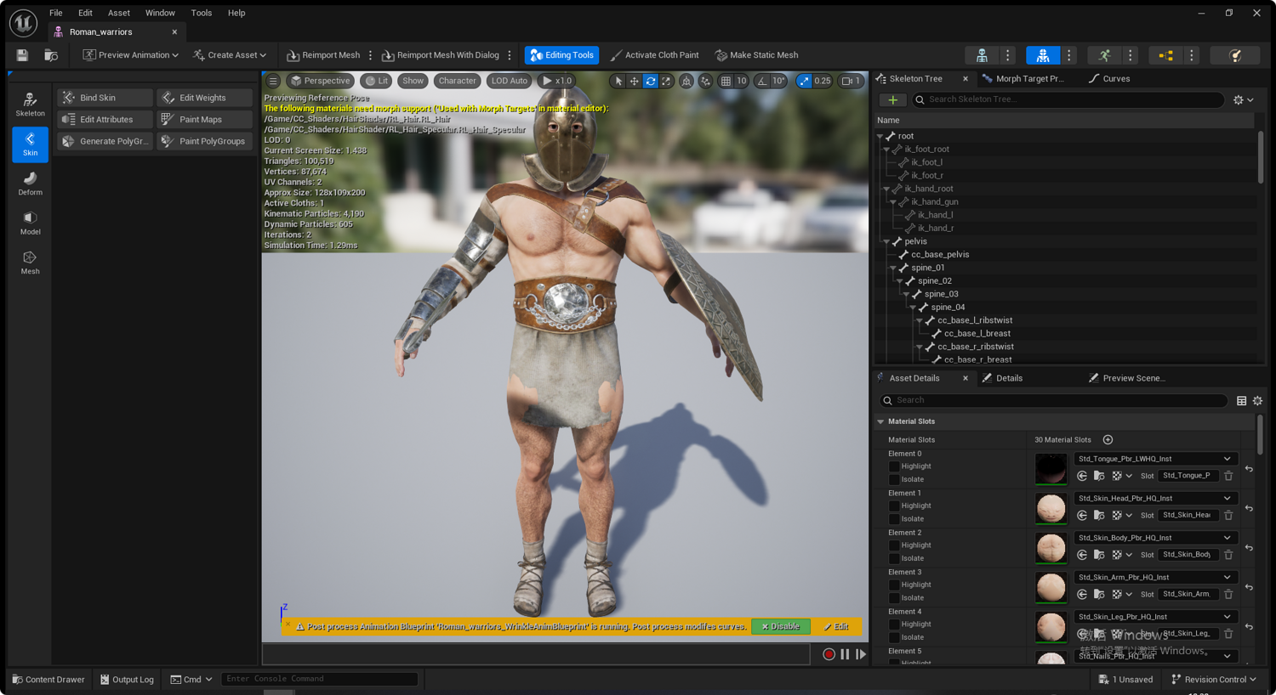Click the coordinate system icon in viewport toolbar
This screenshot has height=695, width=1276.
click(686, 81)
